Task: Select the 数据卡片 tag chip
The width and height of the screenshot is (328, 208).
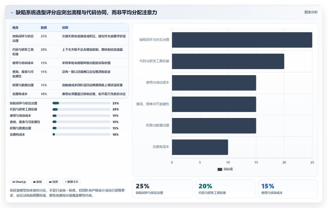Action: pos(72,182)
